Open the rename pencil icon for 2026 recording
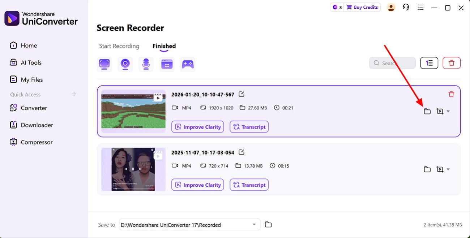470x238 pixels. coord(241,94)
